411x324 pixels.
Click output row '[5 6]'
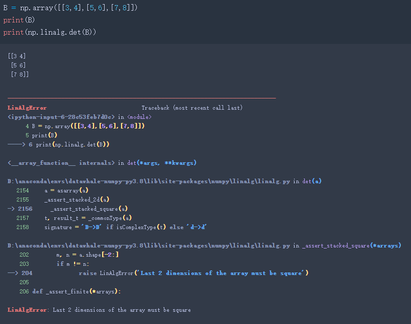[x=18, y=65]
